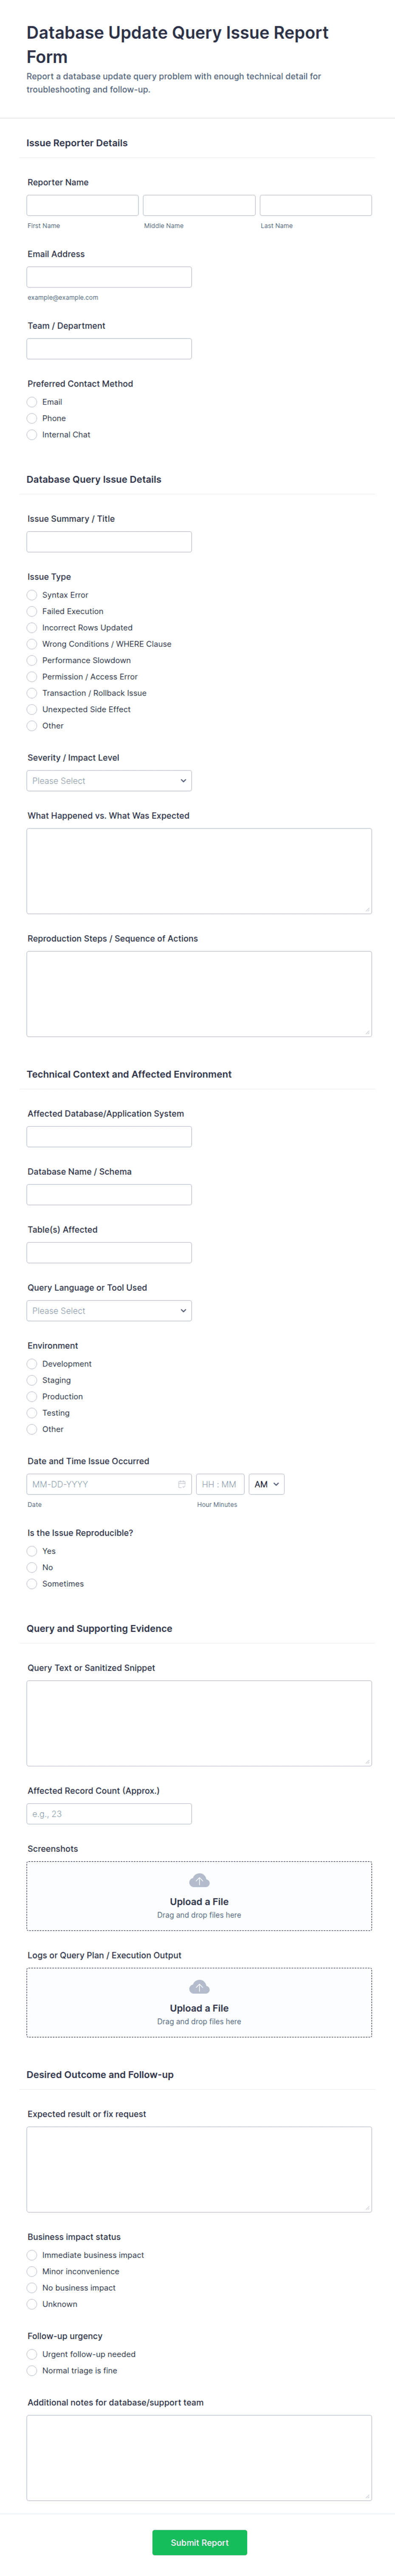This screenshot has width=395, height=2576.
Task: Select the Internal Chat contact method
Action: [32, 435]
